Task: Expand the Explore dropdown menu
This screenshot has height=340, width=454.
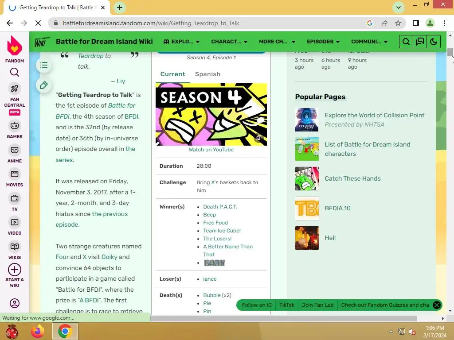Action: [181, 42]
